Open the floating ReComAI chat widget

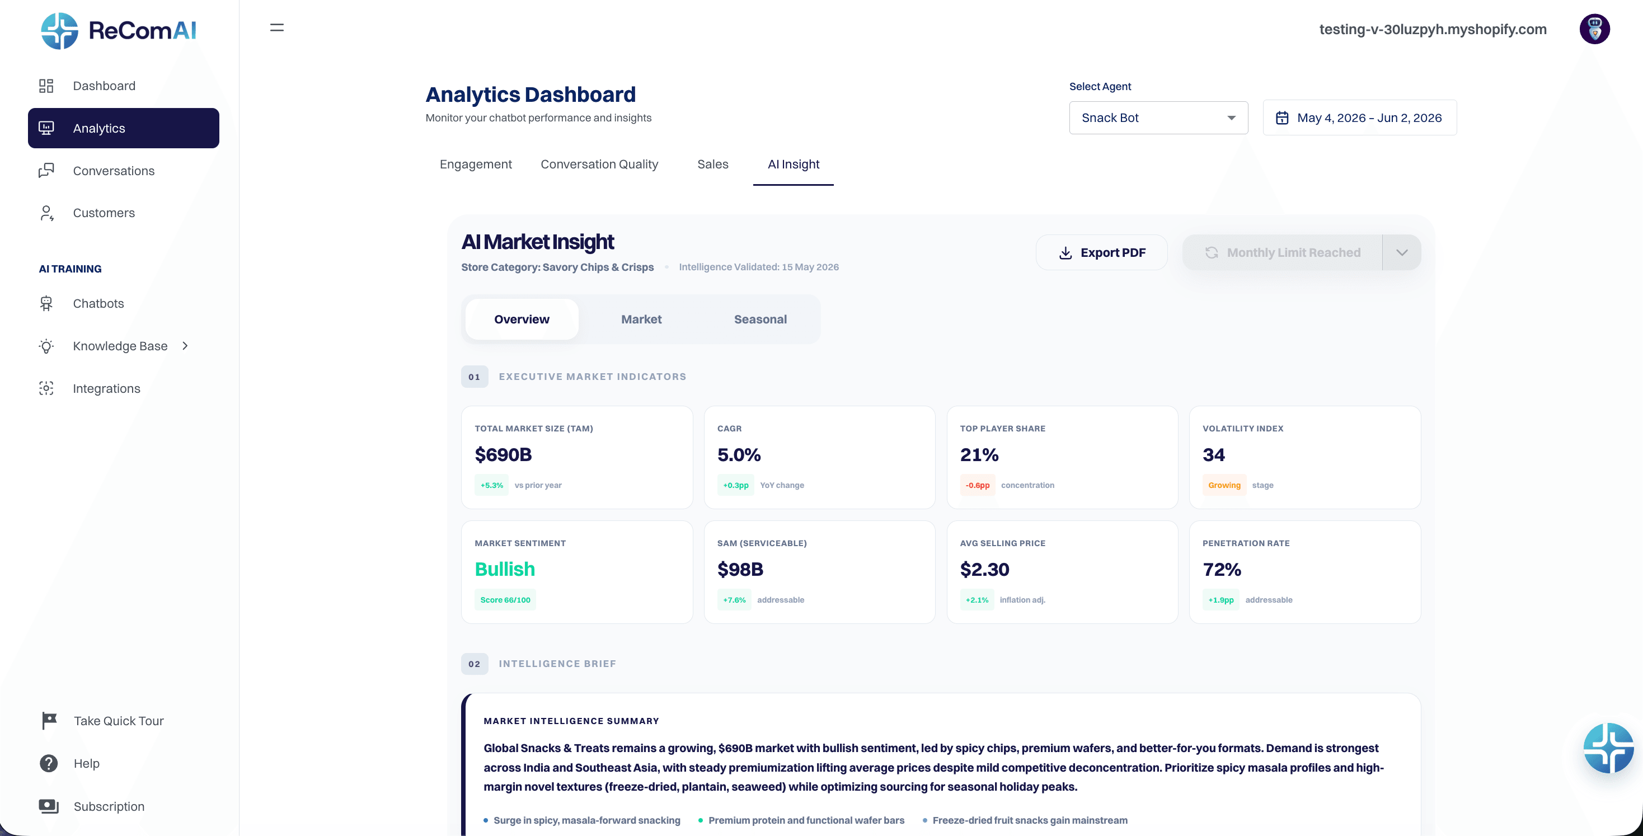1608,748
